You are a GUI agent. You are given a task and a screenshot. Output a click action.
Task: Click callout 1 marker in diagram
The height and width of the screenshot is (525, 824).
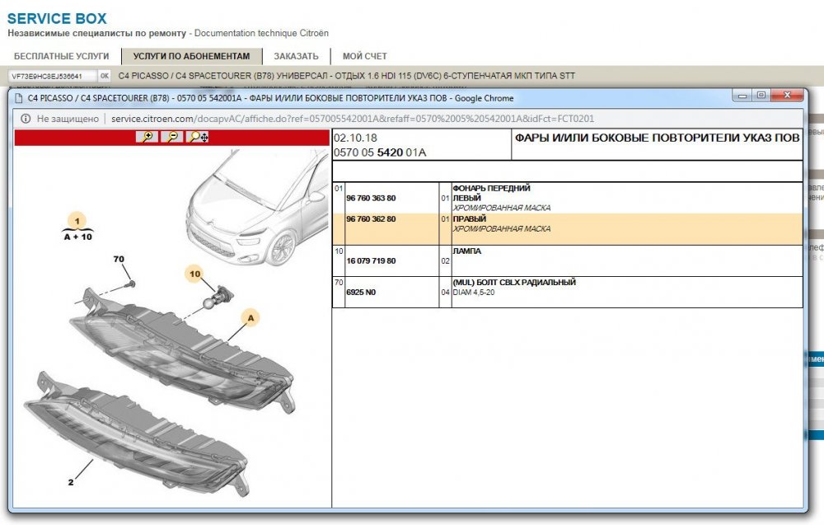(x=77, y=221)
